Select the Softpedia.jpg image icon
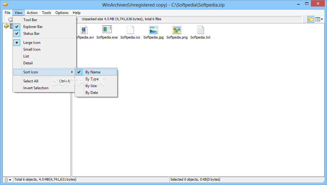 [154, 30]
